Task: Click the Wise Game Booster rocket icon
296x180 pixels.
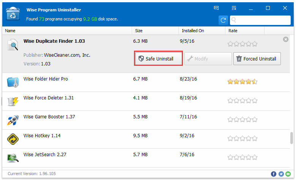Action: 13,120
